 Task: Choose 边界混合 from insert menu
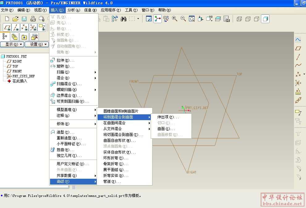(73, 96)
